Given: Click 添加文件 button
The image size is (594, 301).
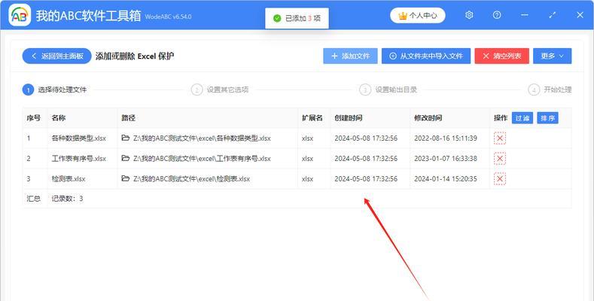Looking at the screenshot, I should click(350, 56).
